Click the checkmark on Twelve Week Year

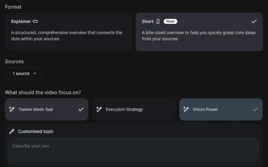coord(81,109)
